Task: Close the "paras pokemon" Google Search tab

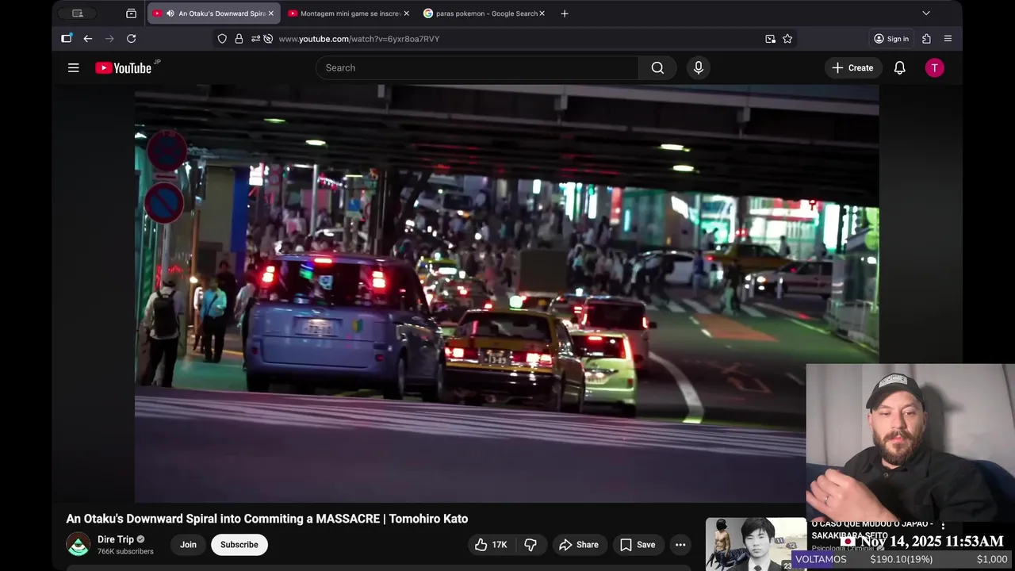Action: point(542,13)
